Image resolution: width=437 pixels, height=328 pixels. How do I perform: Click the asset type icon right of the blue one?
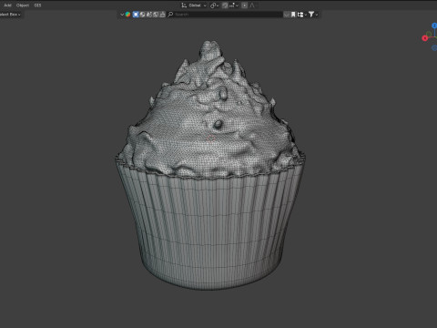click(x=142, y=15)
